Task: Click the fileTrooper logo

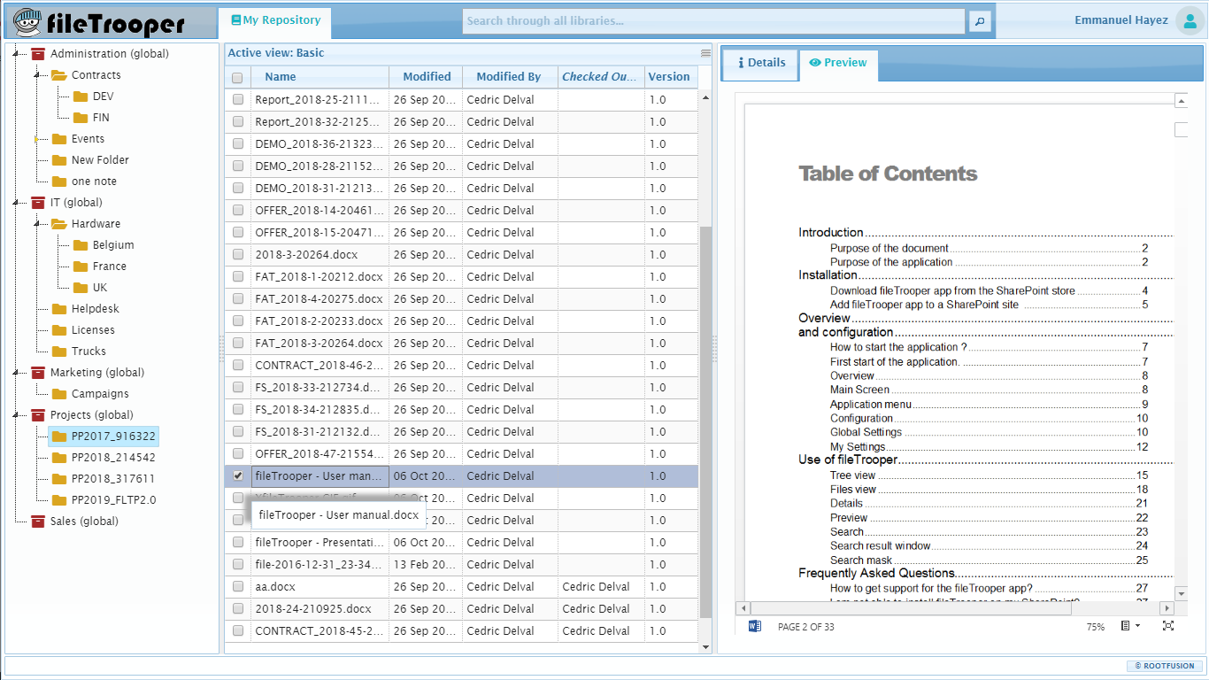Action: tap(99, 22)
